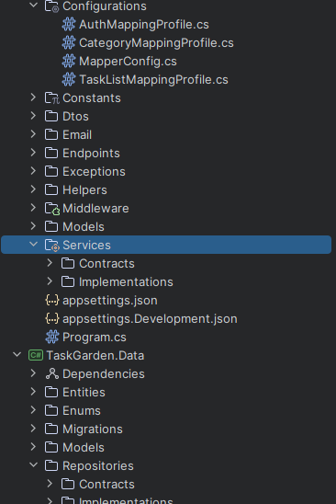Select CategoryMappingProfile.cs file
Screen dimensions: 336x504
pos(156,43)
